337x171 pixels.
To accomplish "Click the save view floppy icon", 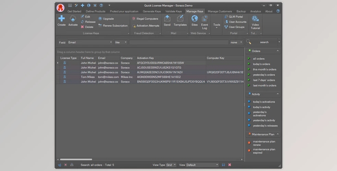I will click(x=223, y=165).
